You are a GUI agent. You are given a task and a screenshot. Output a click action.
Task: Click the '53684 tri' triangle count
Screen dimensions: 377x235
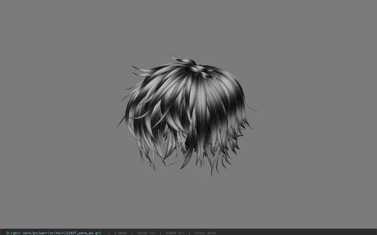(x=175, y=233)
